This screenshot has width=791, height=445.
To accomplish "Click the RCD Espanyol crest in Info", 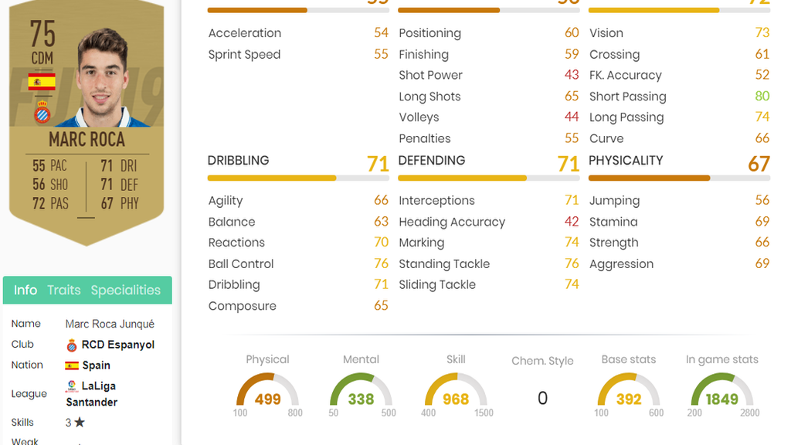I will tap(72, 345).
